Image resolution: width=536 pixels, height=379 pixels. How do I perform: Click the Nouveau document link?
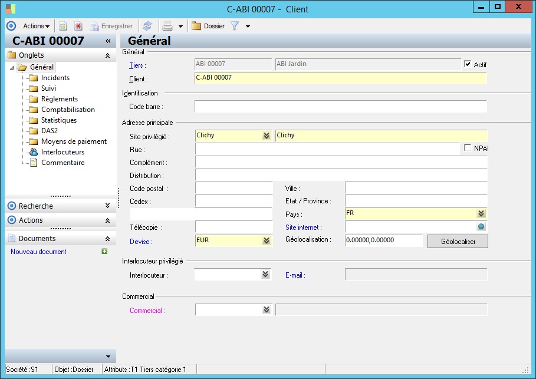coord(38,252)
